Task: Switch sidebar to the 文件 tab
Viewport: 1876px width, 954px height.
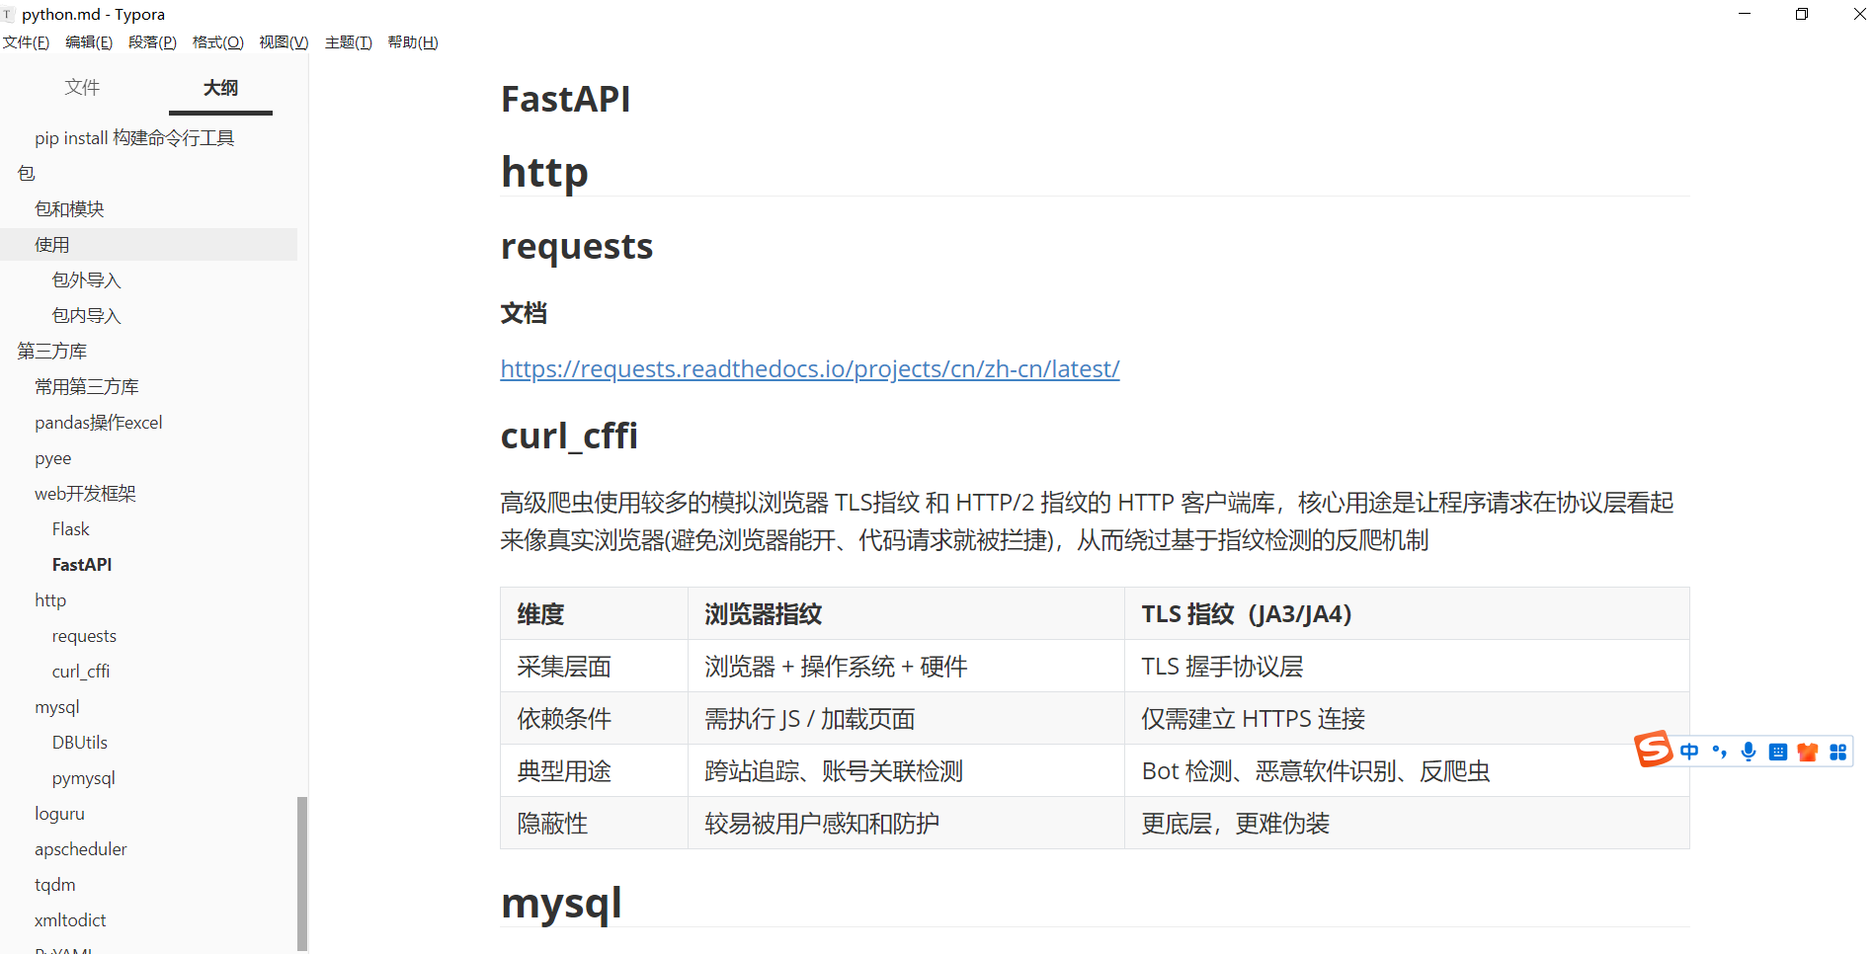Action: click(82, 88)
